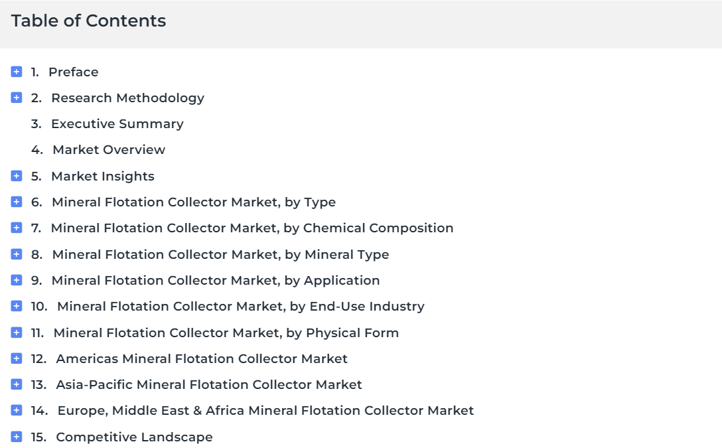This screenshot has height=448, width=722.
Task: Select Mineral Flotation Collector Market, by Application text
Action: 216,280
